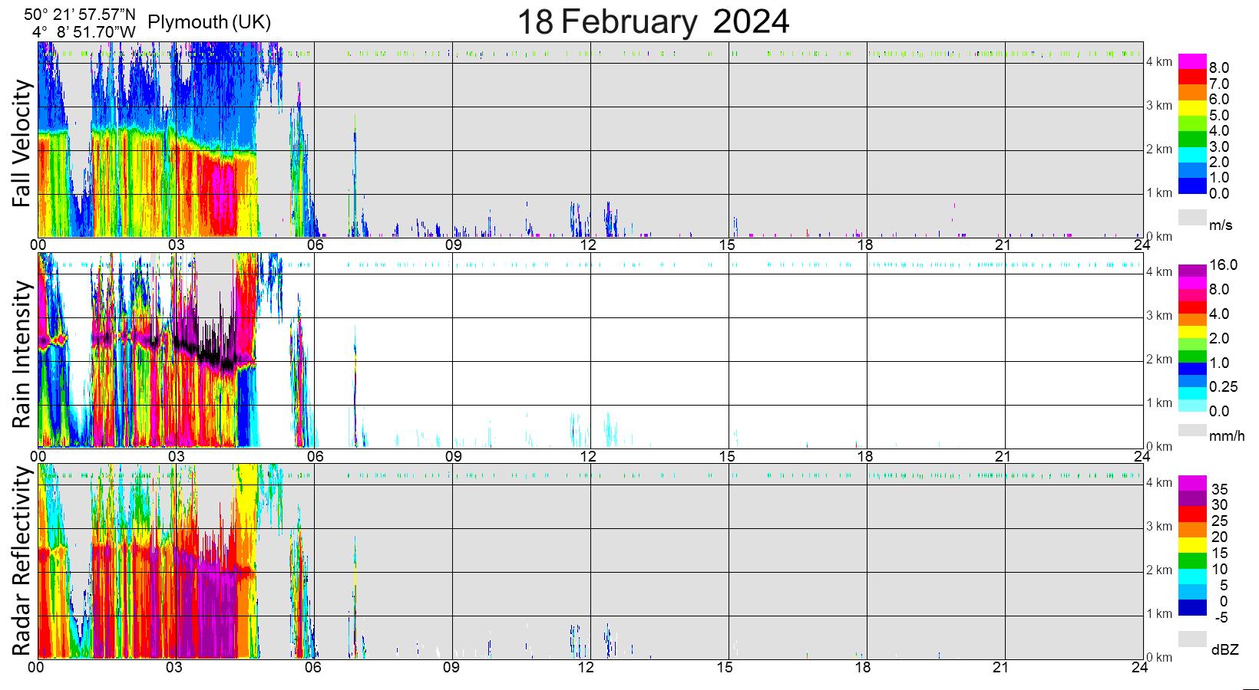
Task: Click the "18 February 2024" date title
Action: point(653,21)
